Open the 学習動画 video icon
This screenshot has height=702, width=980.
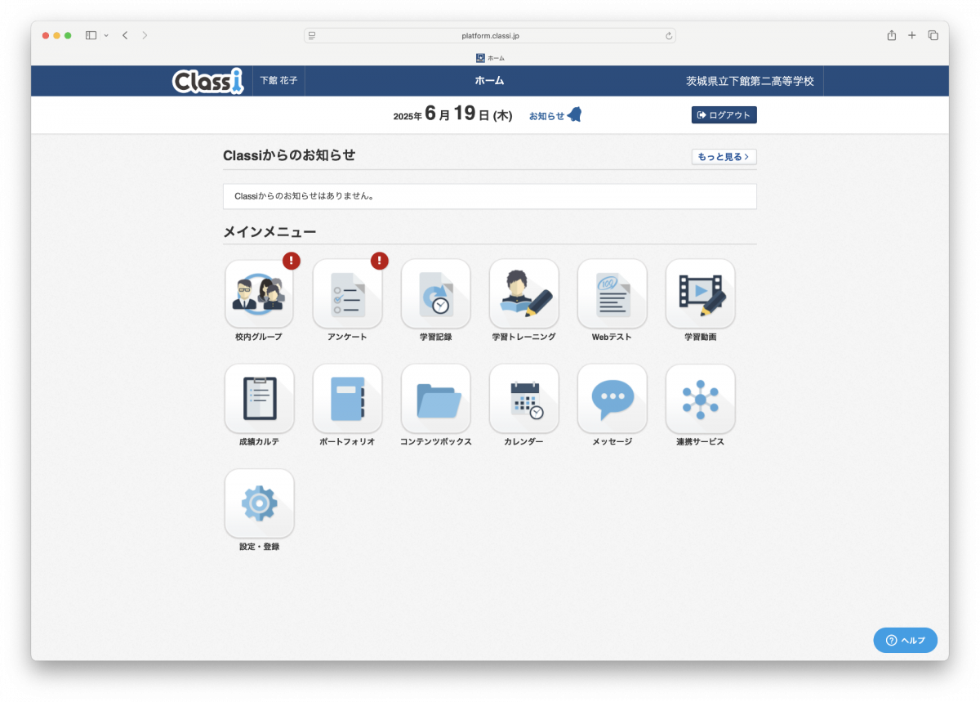coord(700,294)
